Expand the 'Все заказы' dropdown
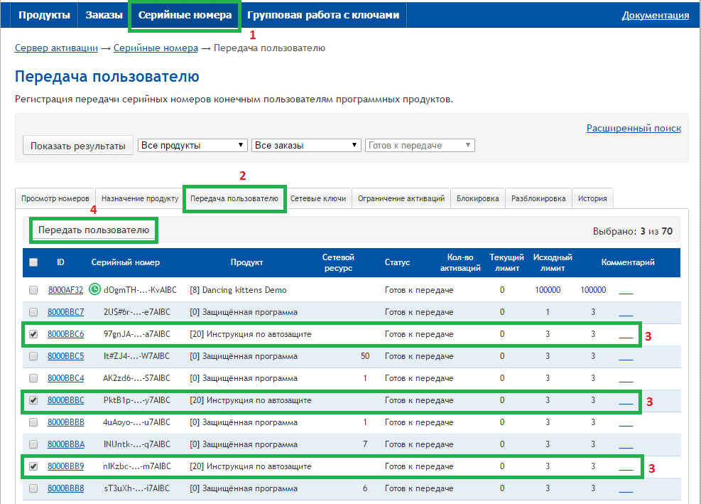Image resolution: width=701 pixels, height=504 pixels. coord(306,145)
